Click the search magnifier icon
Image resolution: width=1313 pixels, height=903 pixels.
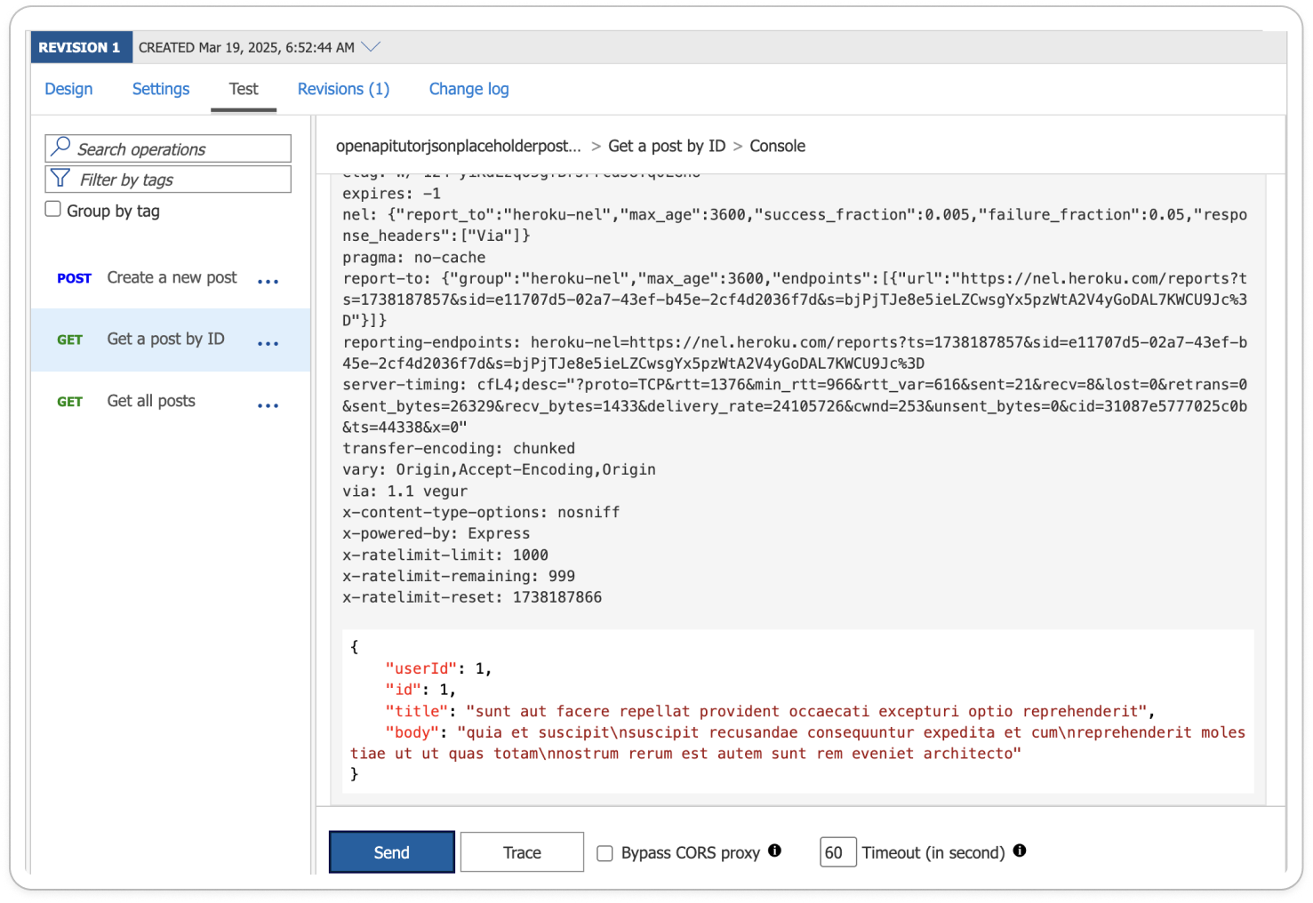tap(60, 147)
